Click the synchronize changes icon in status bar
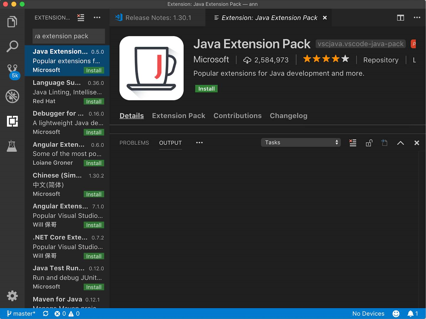The height and width of the screenshot is (319, 426). [45, 313]
